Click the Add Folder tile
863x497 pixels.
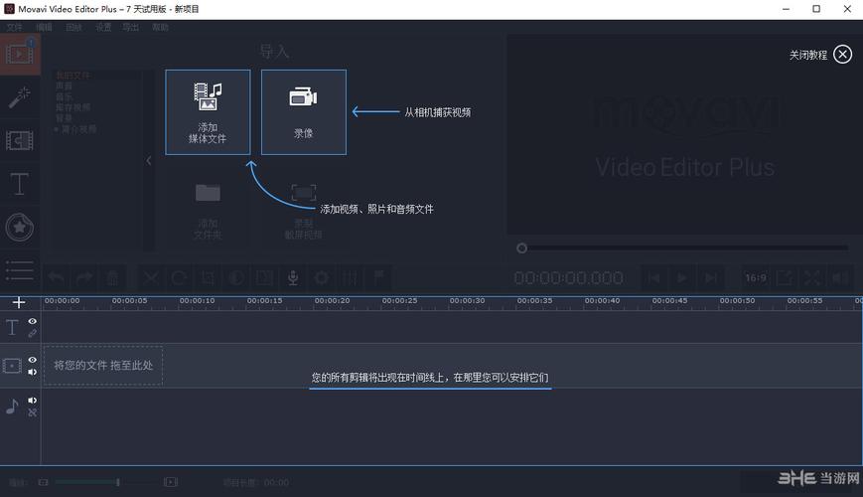coord(208,210)
